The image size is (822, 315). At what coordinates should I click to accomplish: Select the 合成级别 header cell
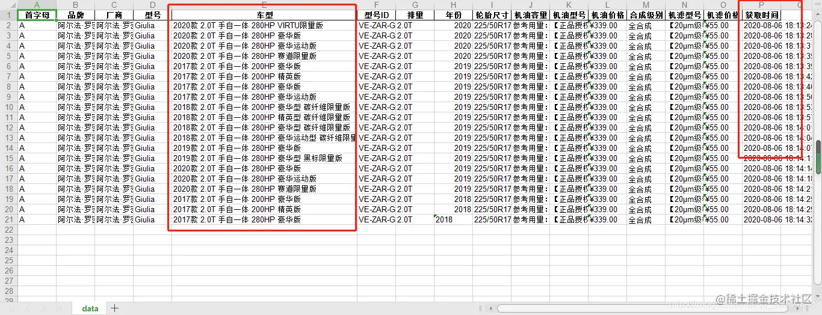646,15
